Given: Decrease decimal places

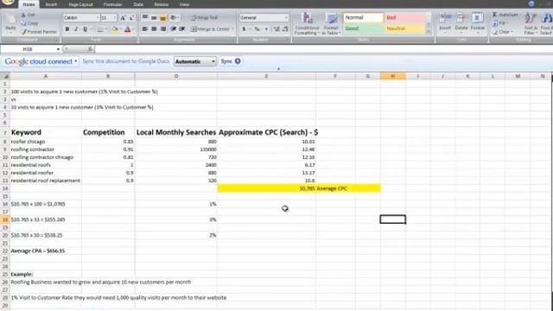Looking at the screenshot, I should pos(285,29).
